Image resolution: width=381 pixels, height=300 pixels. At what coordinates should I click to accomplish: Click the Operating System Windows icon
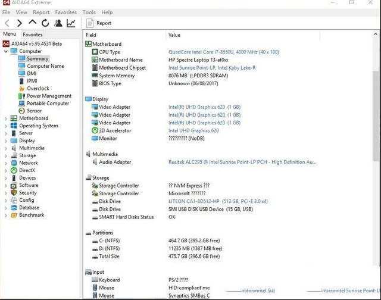(x=14, y=126)
